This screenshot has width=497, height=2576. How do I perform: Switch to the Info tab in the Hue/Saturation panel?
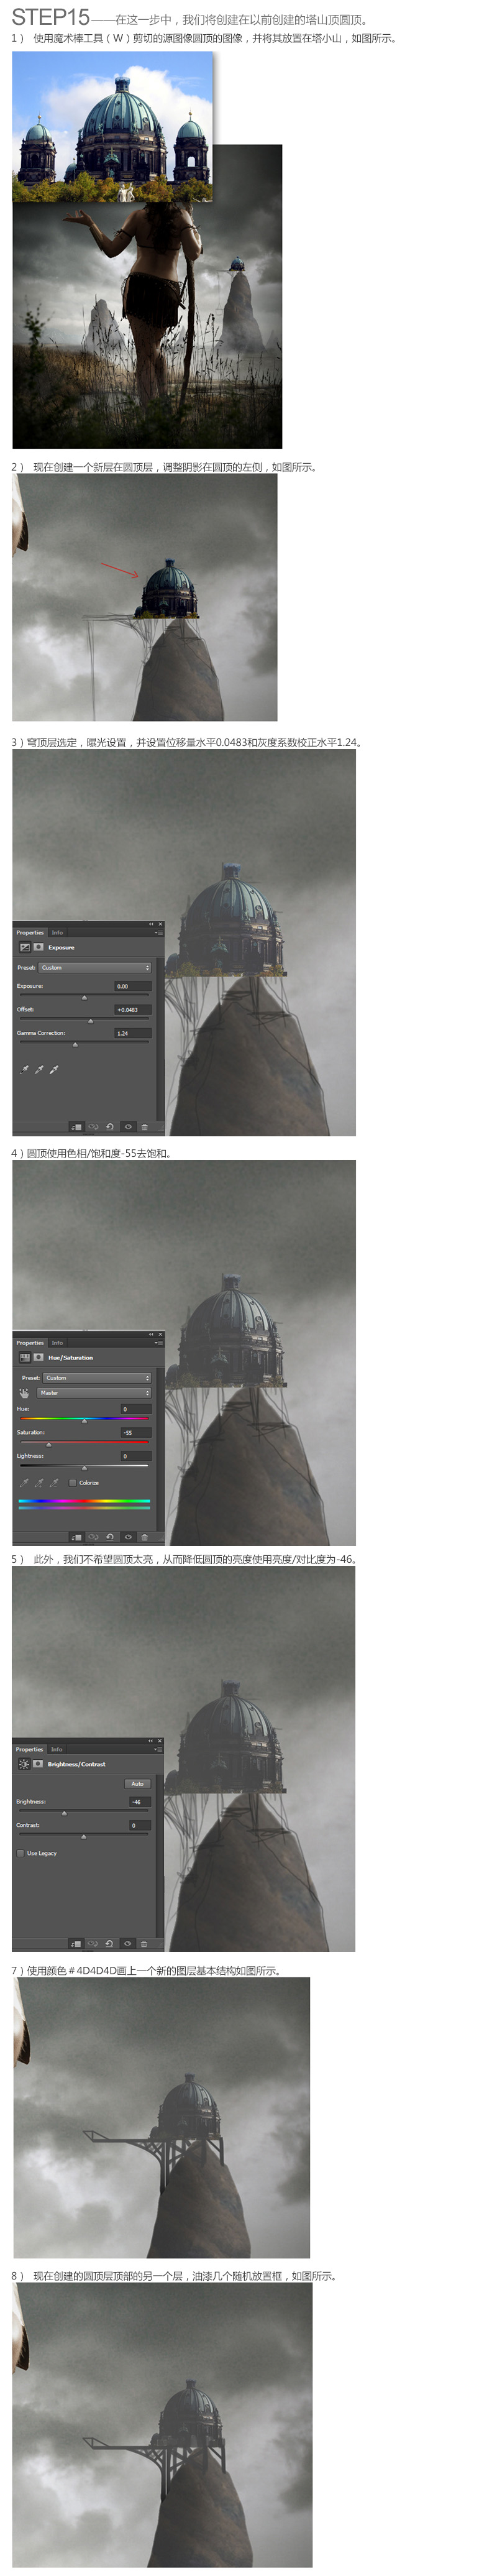coord(57,1343)
